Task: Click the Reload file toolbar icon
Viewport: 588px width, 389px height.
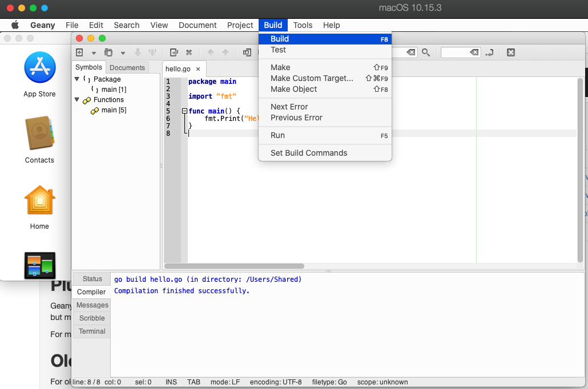Action: pyautogui.click(x=174, y=52)
